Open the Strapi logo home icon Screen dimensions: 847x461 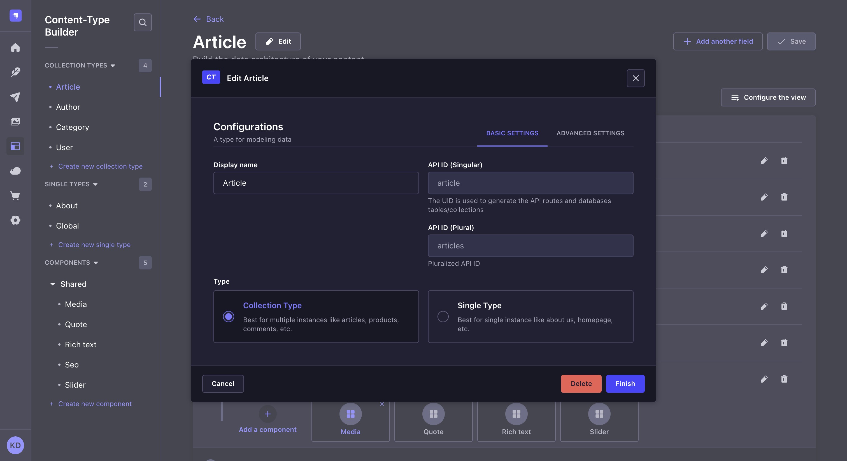click(15, 15)
